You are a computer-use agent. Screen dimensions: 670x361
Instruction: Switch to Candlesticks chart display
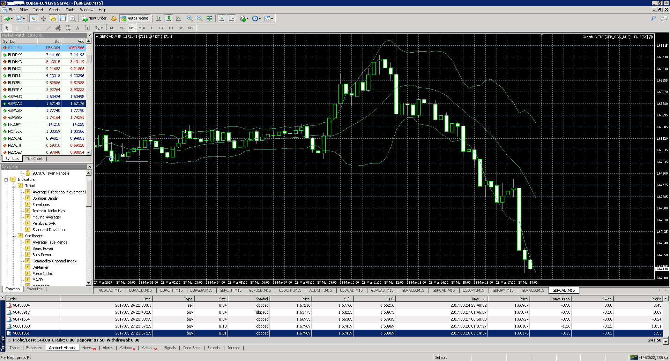169,18
